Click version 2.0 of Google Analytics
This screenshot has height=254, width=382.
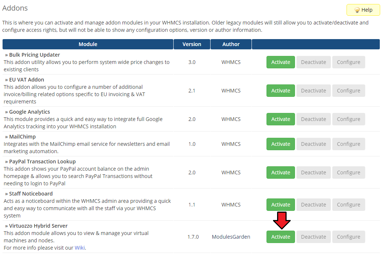tap(192, 119)
